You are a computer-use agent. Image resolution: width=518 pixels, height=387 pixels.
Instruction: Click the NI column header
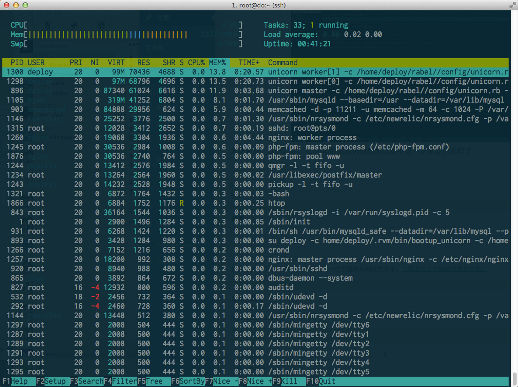pyautogui.click(x=95, y=62)
